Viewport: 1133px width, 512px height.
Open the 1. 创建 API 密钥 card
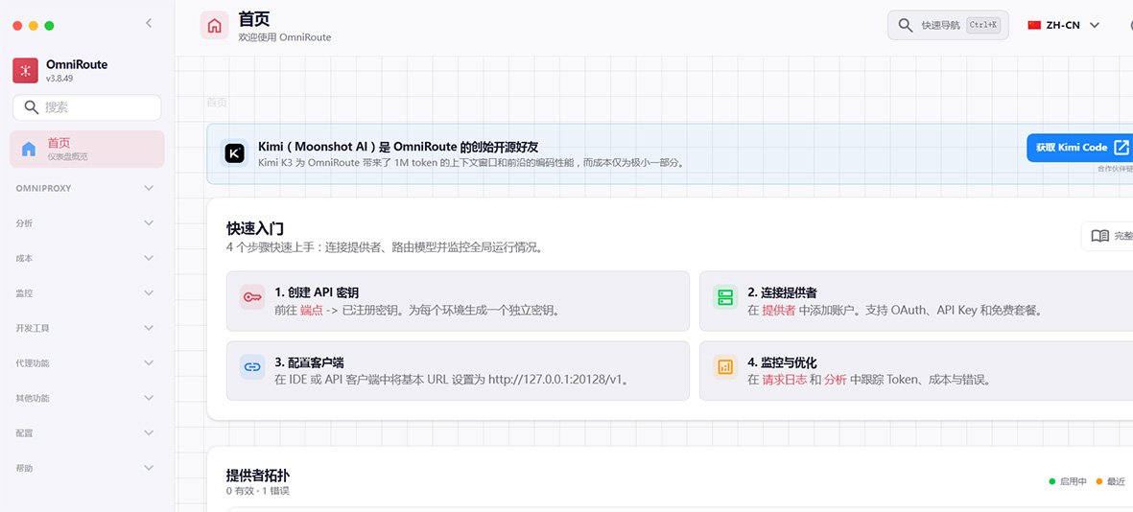pyautogui.click(x=459, y=301)
